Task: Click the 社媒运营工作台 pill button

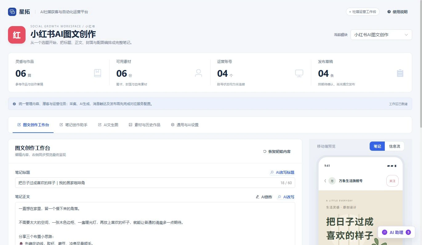Action: [x=363, y=12]
